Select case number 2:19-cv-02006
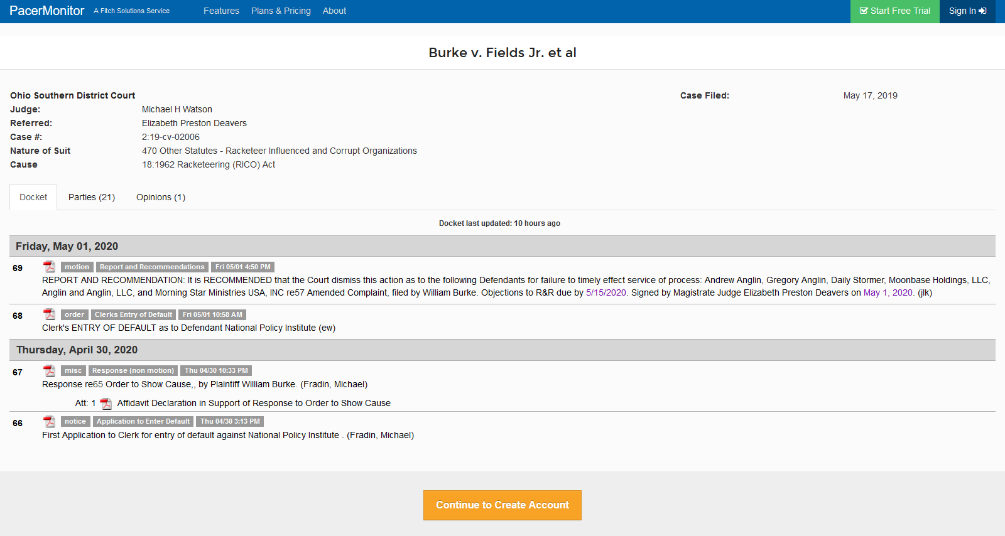1005x536 pixels. (x=171, y=137)
